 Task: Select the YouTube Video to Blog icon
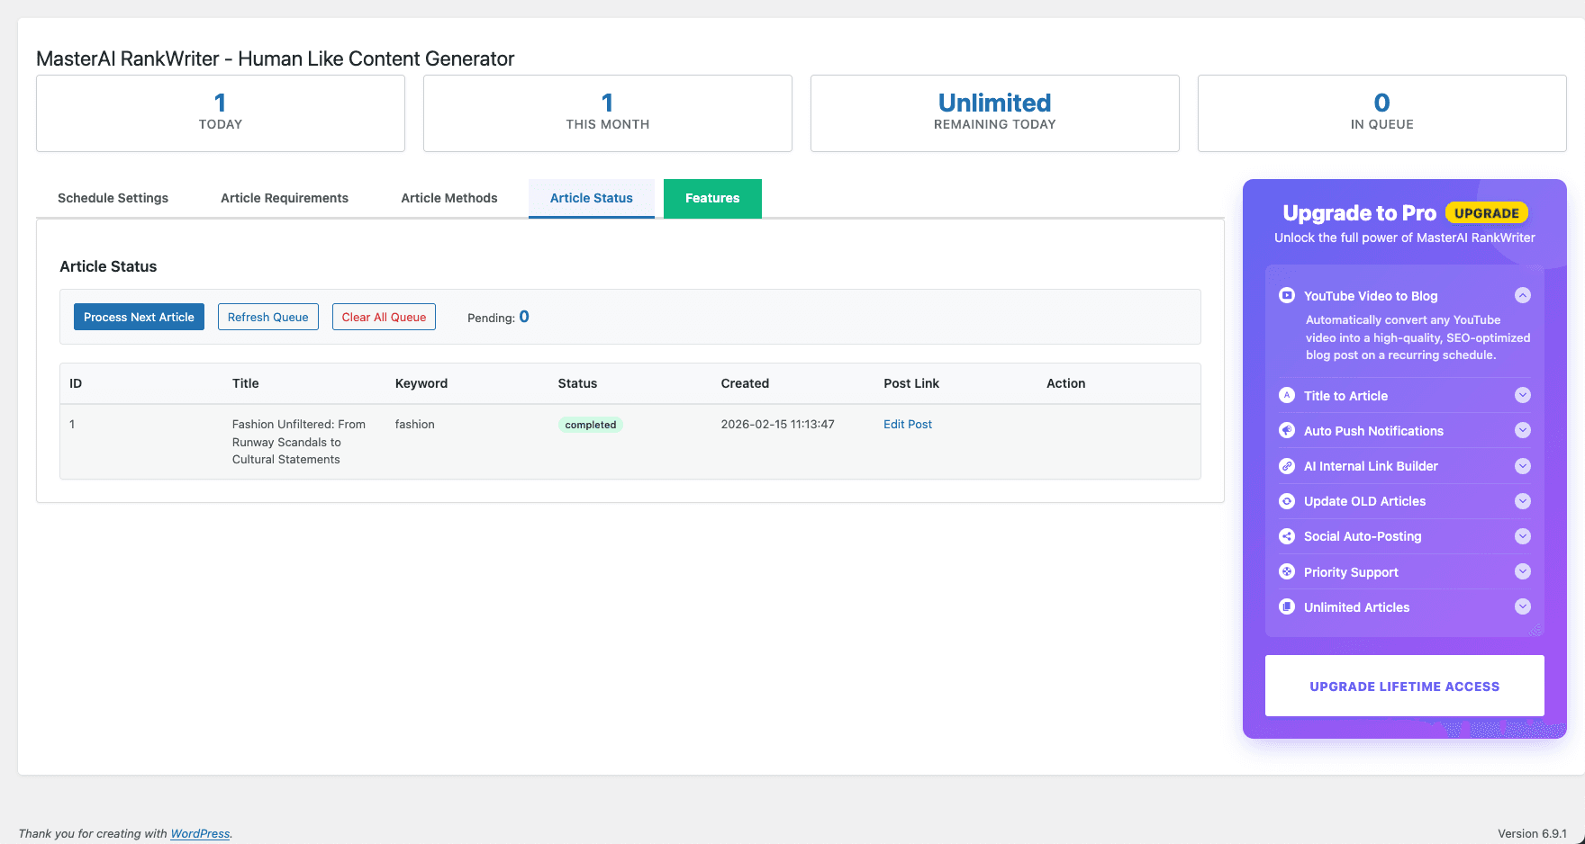(1286, 295)
